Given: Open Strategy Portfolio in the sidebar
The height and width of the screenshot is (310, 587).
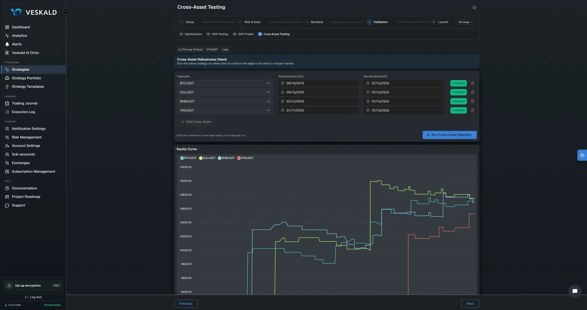Looking at the screenshot, I should 33,78.
